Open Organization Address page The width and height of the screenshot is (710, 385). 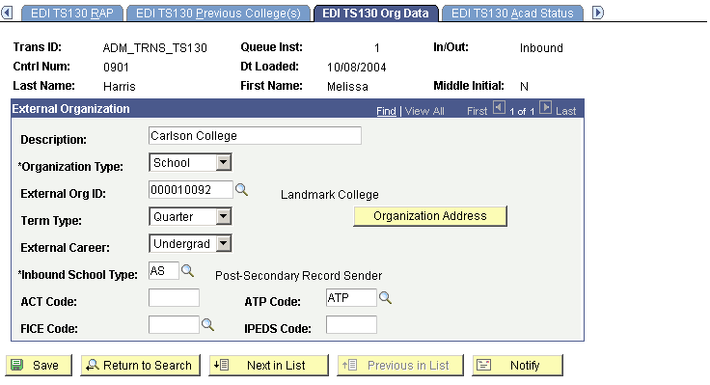429,216
